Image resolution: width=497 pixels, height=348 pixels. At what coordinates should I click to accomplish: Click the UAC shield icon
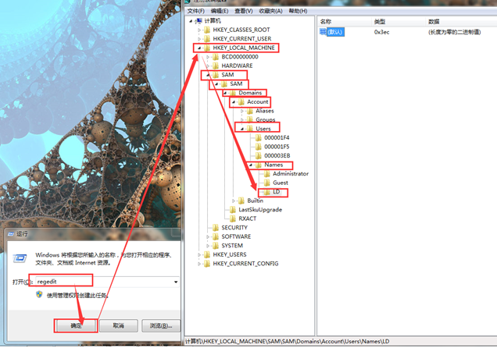click(39, 294)
